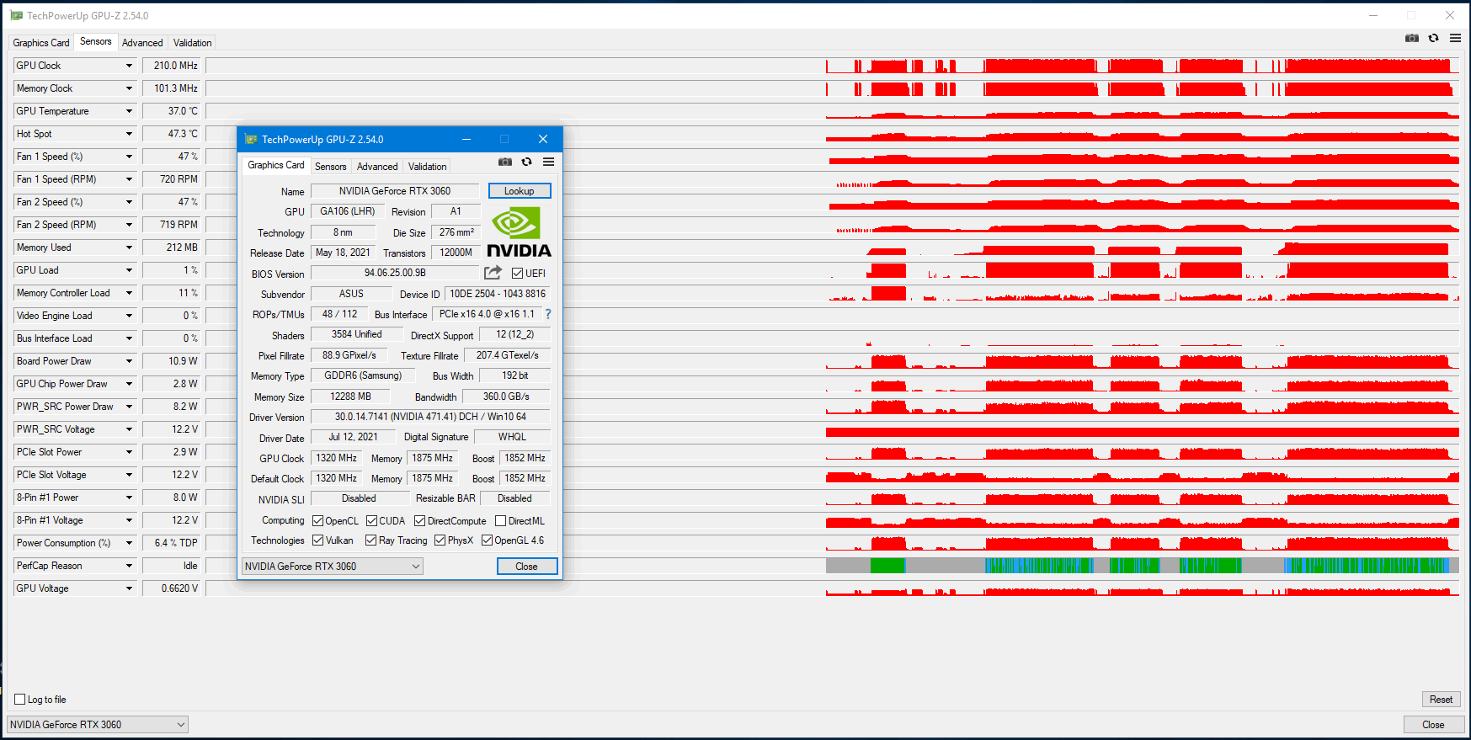Open the Memory Clock sensor dropdown
Viewport: 1471px width, 740px height.
pyautogui.click(x=129, y=88)
